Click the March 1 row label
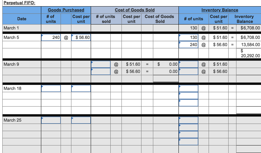Viewport: 261px width, 153px height. point(11,28)
